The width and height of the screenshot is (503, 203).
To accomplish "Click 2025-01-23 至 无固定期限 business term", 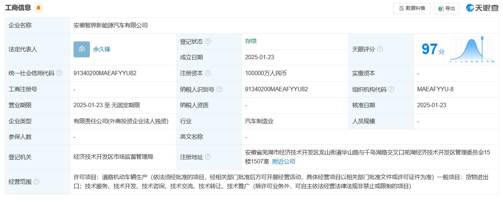I will tap(107, 105).
